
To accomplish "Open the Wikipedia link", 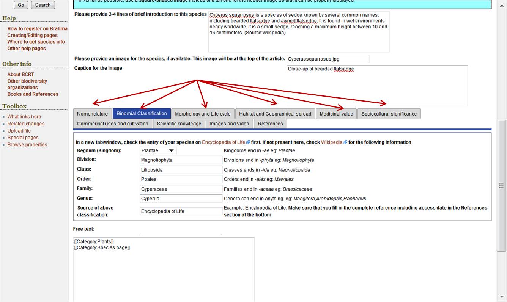I will coord(332,142).
